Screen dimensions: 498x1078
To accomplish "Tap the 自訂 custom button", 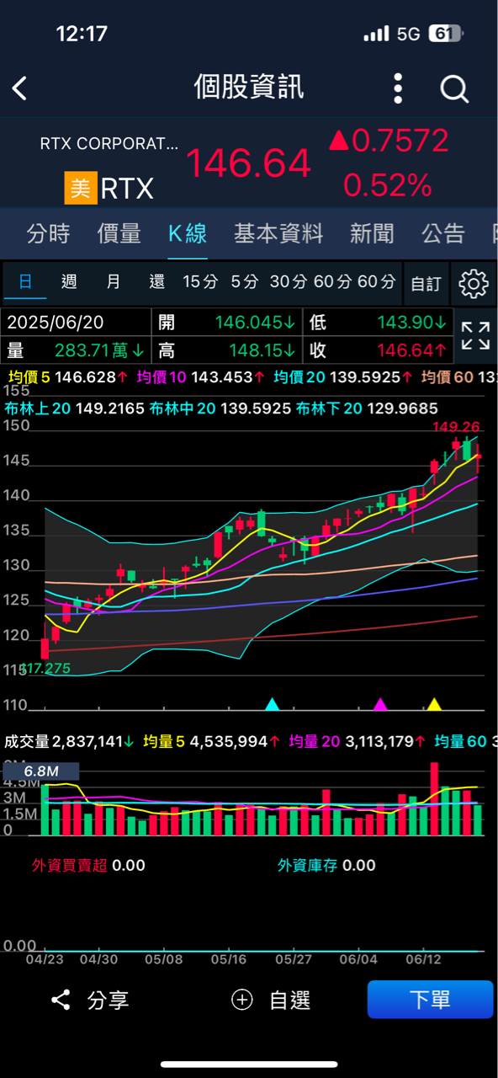I will tap(426, 284).
